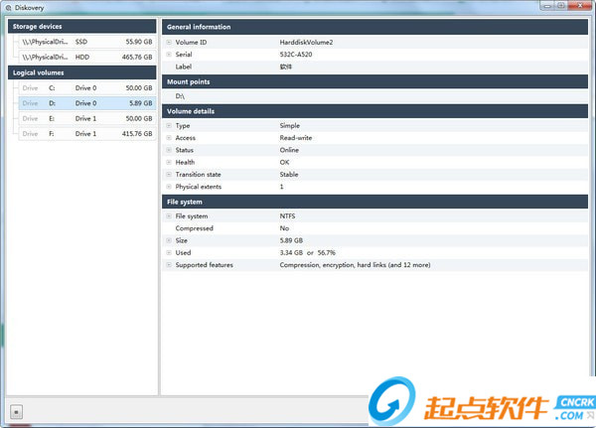Expand the Type row
The width and height of the screenshot is (596, 428).
(169, 125)
